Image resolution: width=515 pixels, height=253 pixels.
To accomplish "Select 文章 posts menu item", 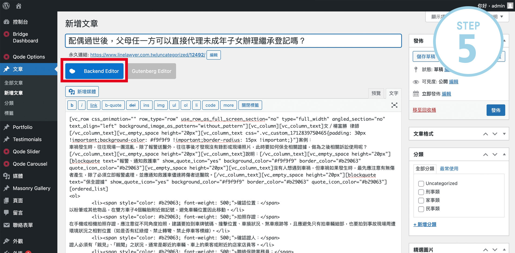I will click(x=29, y=69).
